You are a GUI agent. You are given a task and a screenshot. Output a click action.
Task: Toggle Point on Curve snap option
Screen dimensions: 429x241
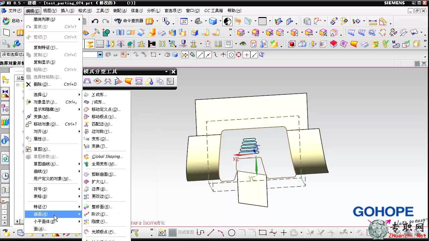click(254, 55)
